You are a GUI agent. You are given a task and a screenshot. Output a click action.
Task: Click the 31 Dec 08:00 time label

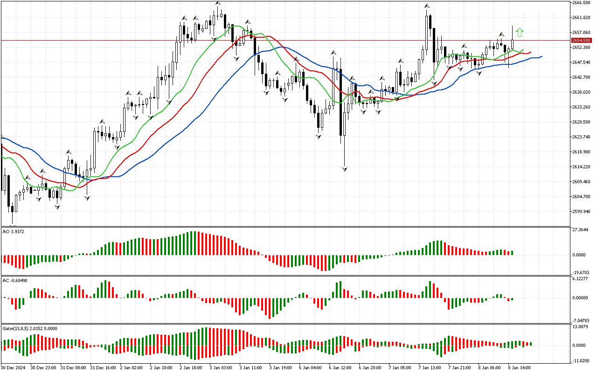coord(74,367)
